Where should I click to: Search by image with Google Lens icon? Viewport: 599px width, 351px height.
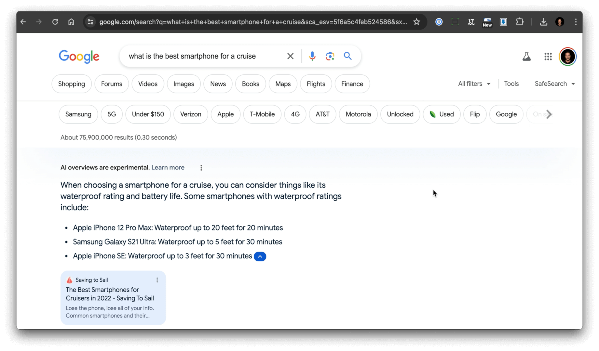pos(330,56)
